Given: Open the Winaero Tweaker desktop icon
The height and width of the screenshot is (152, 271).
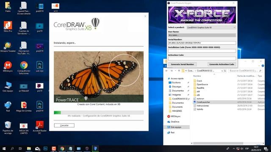Looking at the screenshot, I should tap(8, 47).
